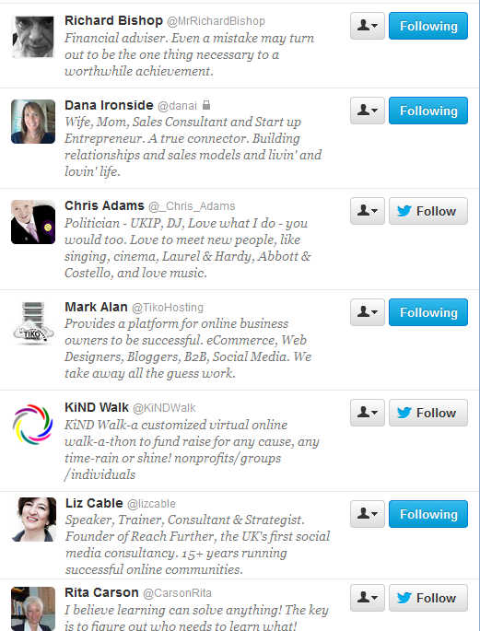Image resolution: width=480 pixels, height=631 pixels.
Task: Toggle Following button for Mark Alan
Action: [428, 312]
